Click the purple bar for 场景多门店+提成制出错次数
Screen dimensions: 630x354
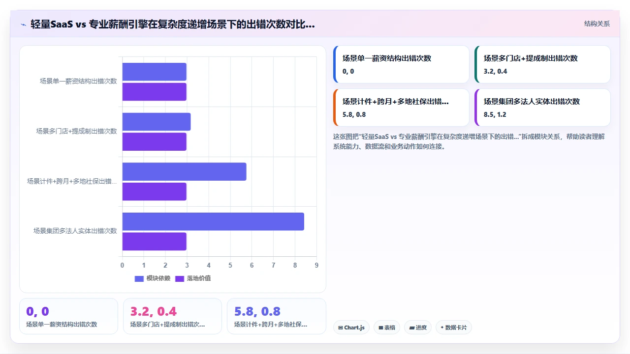[155, 142]
